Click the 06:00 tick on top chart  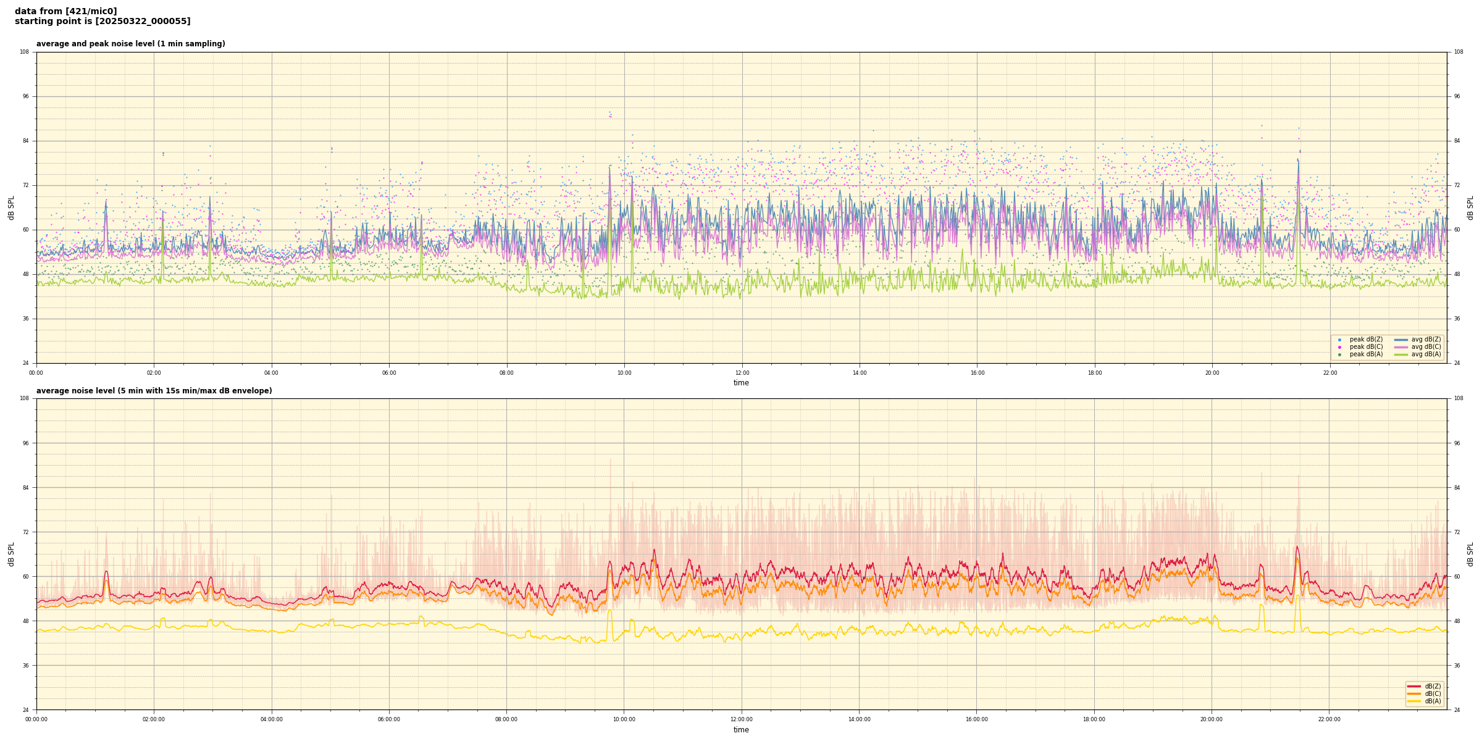point(389,373)
